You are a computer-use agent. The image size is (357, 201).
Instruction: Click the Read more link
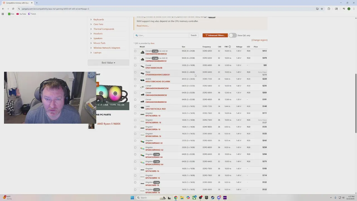click(143, 26)
